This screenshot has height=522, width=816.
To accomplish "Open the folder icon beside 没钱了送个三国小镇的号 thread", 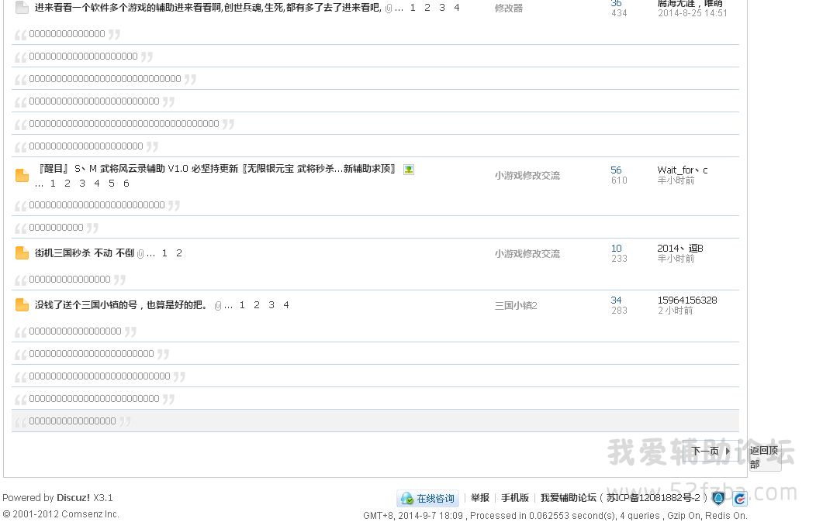I will 22,305.
